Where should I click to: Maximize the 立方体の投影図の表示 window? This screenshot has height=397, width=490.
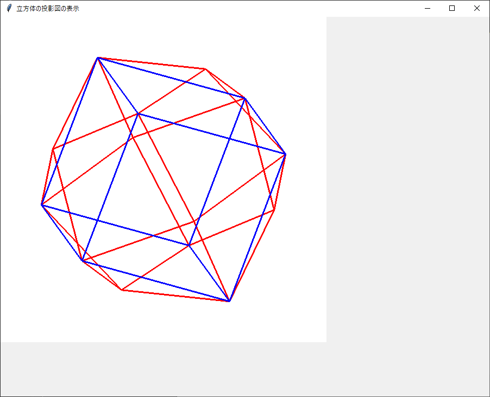click(x=452, y=9)
